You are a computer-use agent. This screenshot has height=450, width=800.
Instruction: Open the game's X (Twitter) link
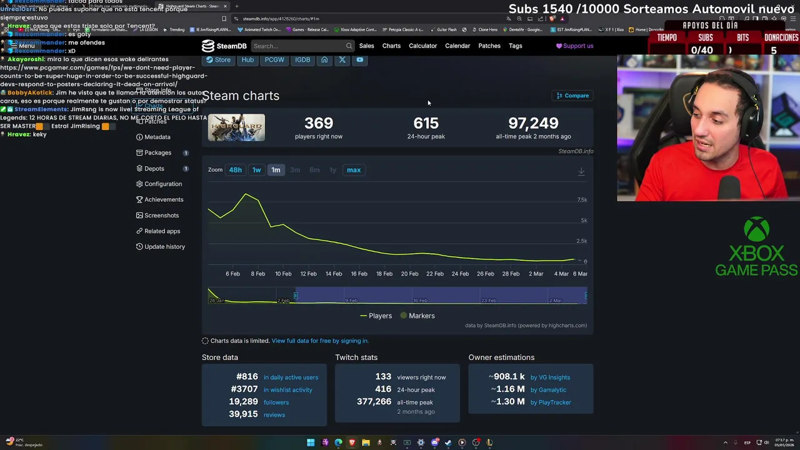[342, 60]
